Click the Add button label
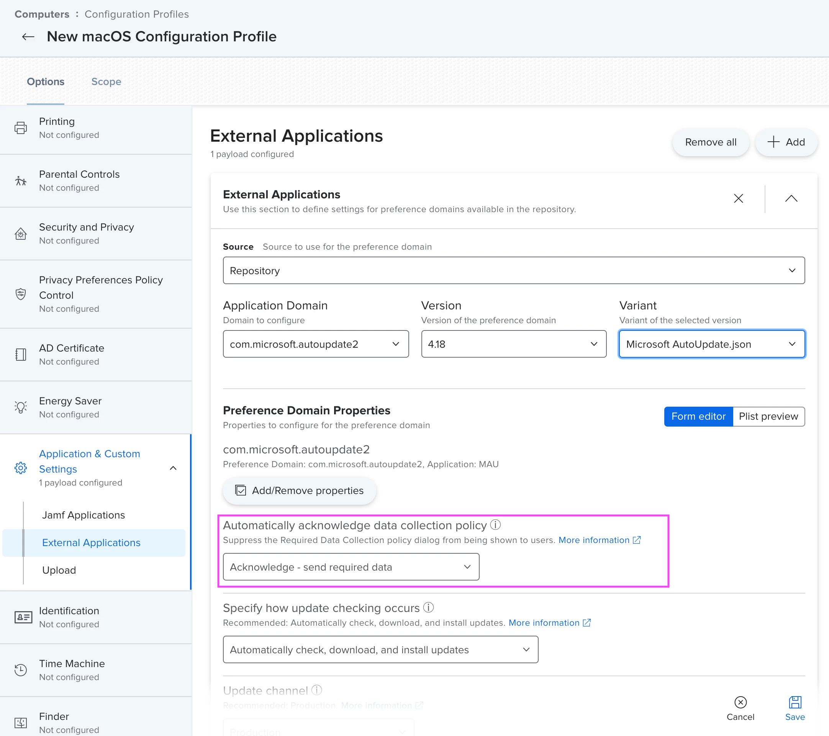829x736 pixels. pyautogui.click(x=795, y=142)
